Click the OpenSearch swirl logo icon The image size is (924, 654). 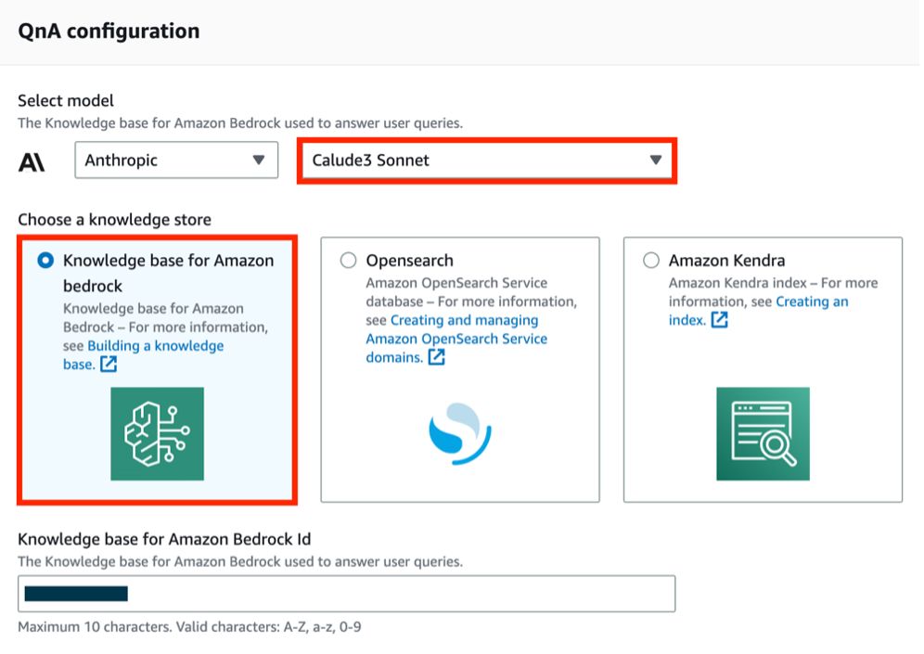(460, 434)
